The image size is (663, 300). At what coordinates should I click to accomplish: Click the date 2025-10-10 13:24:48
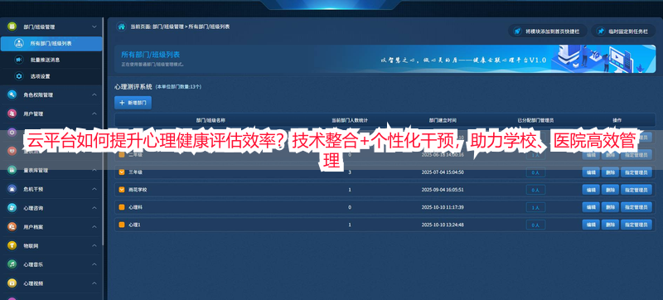(443, 225)
